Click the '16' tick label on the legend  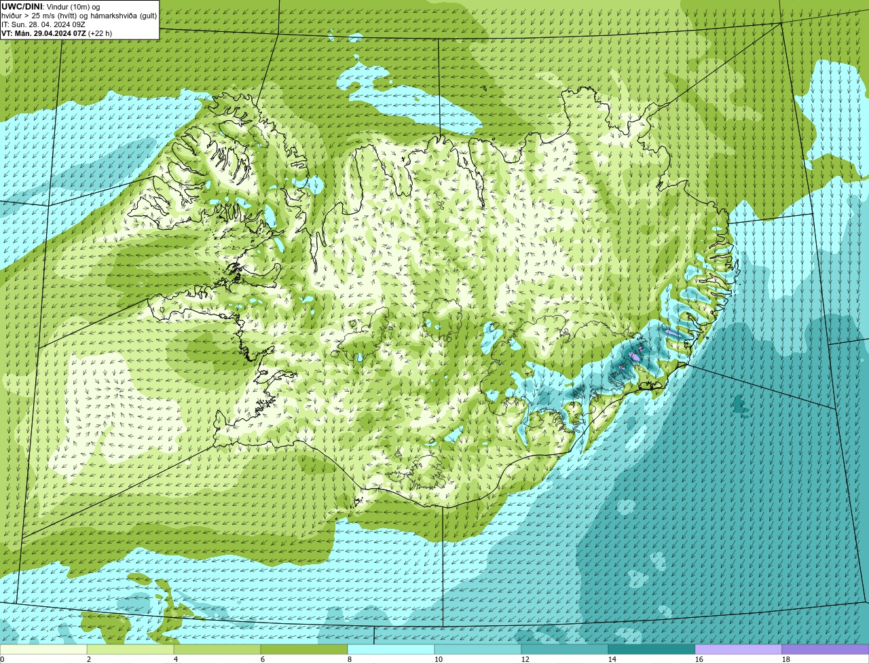click(x=699, y=659)
